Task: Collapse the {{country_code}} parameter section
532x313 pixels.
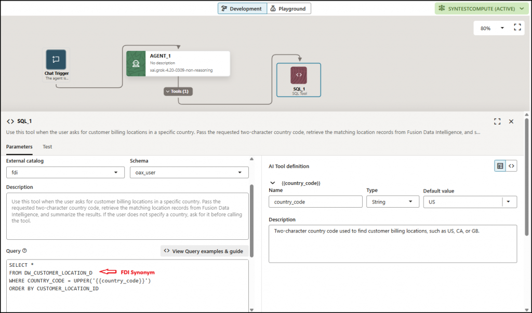Action: (272, 183)
